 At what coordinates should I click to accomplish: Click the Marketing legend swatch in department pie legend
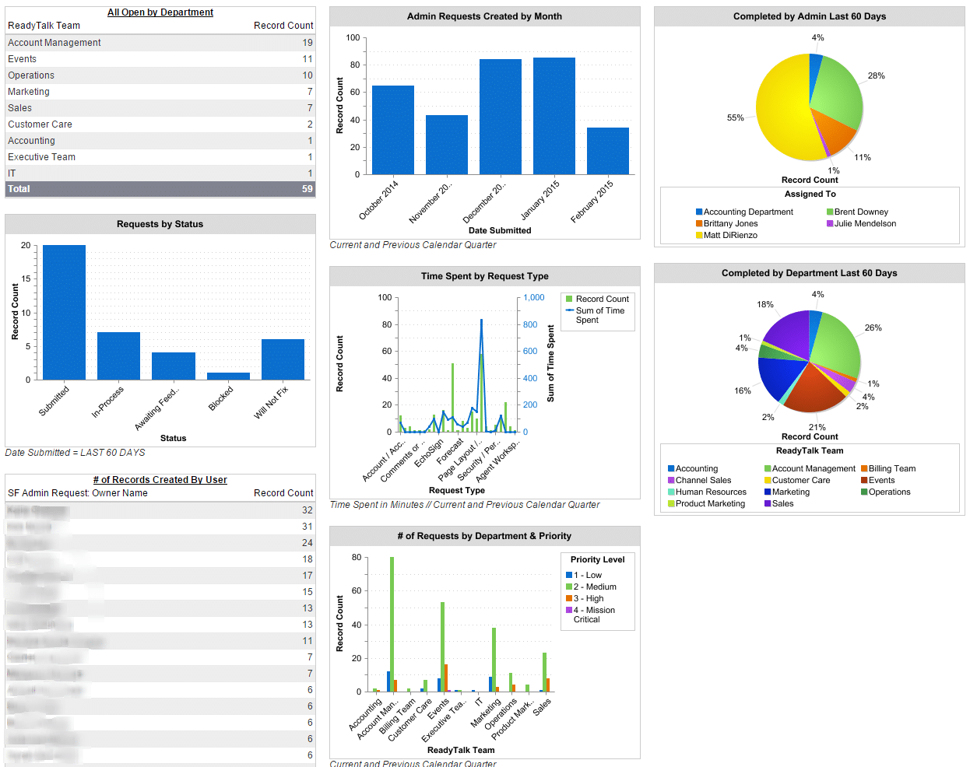[769, 492]
